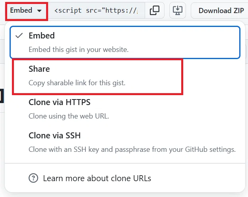Click the question mark help icon
This screenshot has height=197, width=248.
tap(33, 178)
